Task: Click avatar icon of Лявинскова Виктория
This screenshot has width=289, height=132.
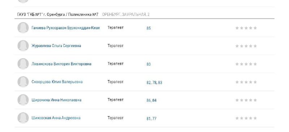Action: click(23, 64)
